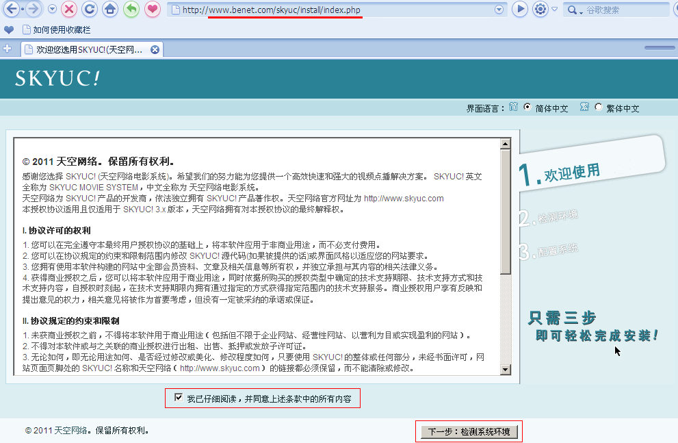The height and width of the screenshot is (443, 678).
Task: Click the II. 协议规定的约束和限制 heading
Action: point(71,321)
